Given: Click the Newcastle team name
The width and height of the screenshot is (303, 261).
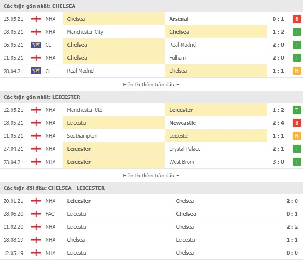Looking at the screenshot, I should [182, 123].
